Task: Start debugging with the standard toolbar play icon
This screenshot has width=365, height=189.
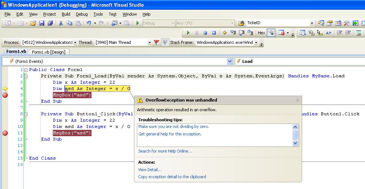Action: tap(138, 23)
